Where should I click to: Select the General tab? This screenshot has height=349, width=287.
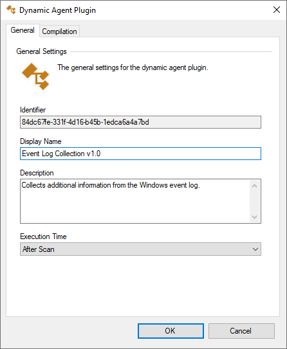click(x=23, y=30)
